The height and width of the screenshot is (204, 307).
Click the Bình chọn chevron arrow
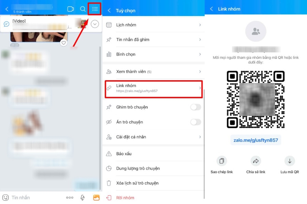click(200, 54)
